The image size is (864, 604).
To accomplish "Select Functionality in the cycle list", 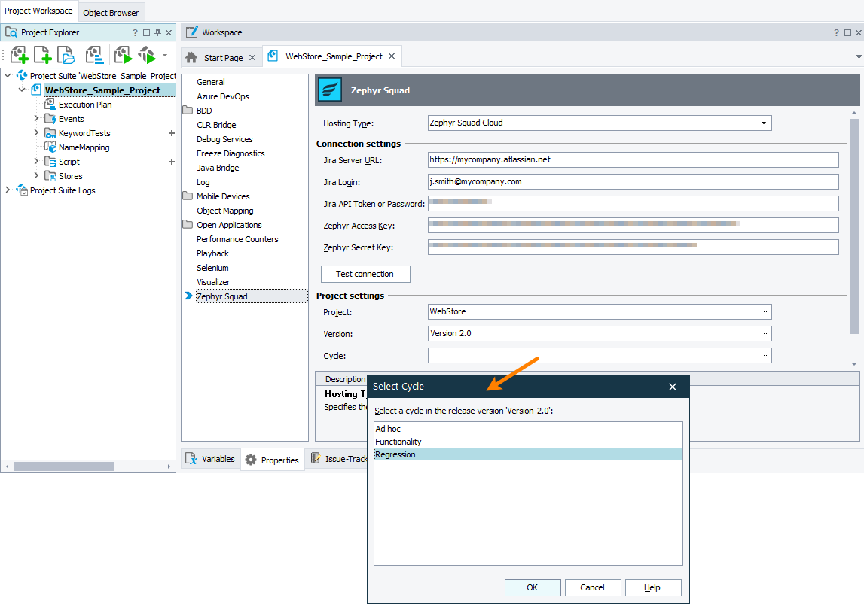I will (x=398, y=442).
